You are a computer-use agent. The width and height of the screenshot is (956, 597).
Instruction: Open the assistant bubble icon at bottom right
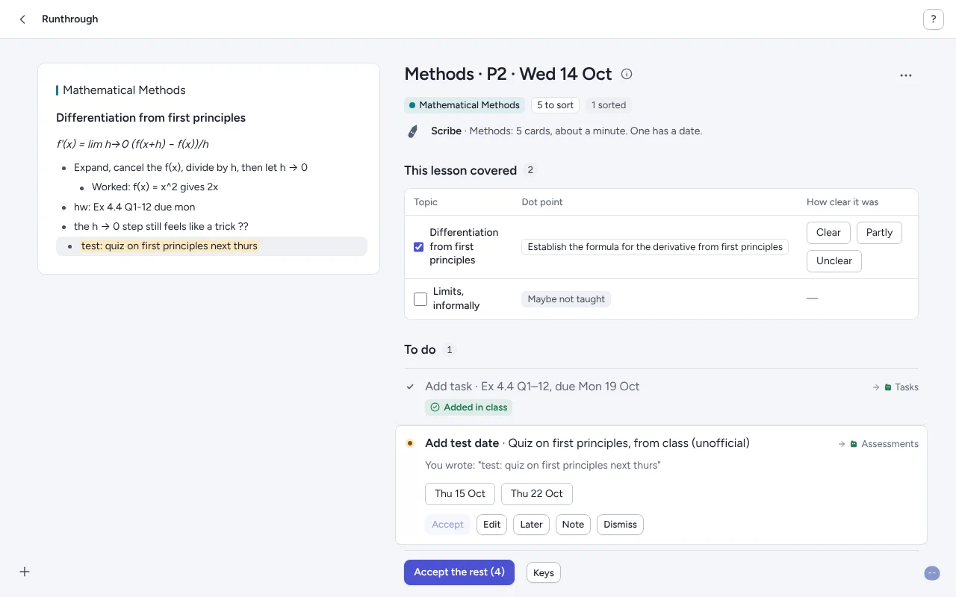931,573
